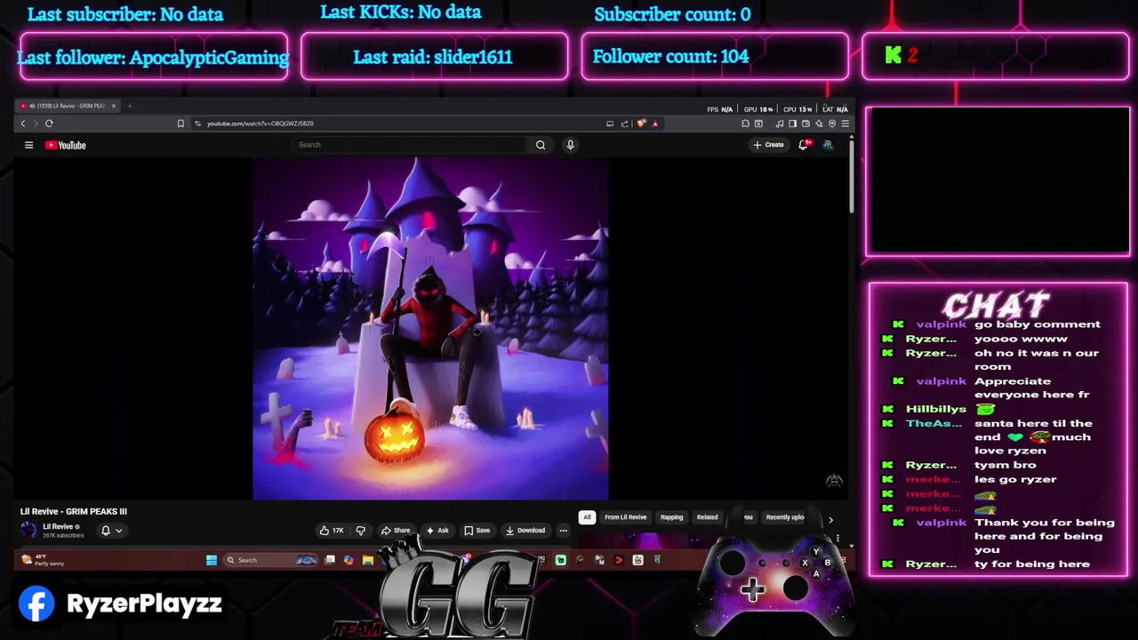Screen dimensions: 1138x640
Task: Open YouTube notifications bell
Action: coord(803,145)
